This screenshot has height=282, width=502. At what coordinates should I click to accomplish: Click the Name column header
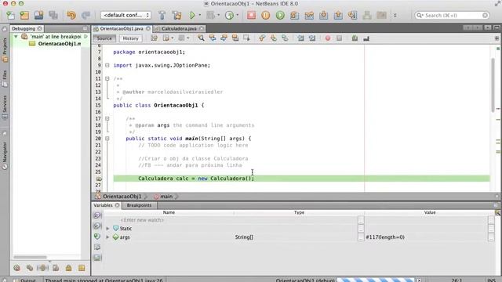pyautogui.click(x=169, y=212)
